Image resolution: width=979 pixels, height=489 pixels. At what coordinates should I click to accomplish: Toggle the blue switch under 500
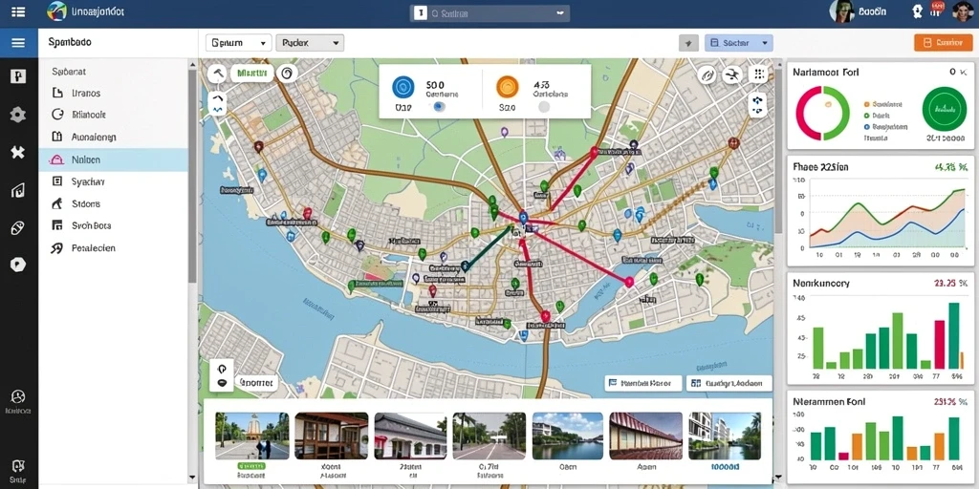(x=438, y=107)
